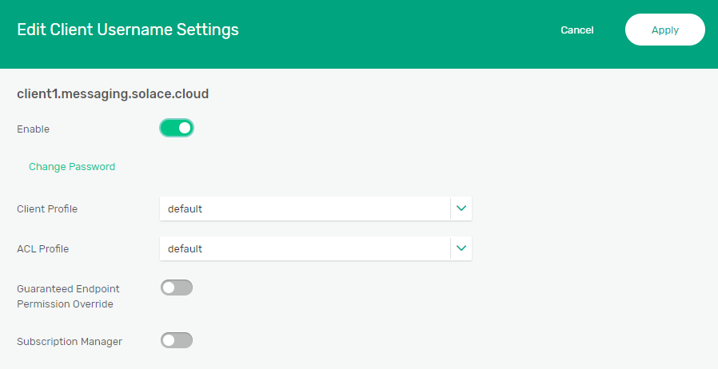This screenshot has width=718, height=369.
Task: Open the ACL Profile combo box field
Action: pos(305,248)
